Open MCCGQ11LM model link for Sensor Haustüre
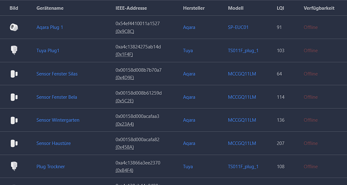Image resolution: width=347 pixels, height=185 pixels. (242, 143)
